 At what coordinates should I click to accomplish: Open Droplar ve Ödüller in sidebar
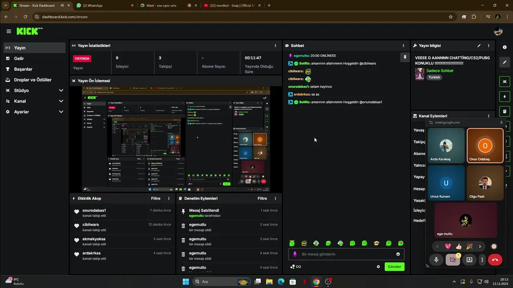(x=34, y=80)
